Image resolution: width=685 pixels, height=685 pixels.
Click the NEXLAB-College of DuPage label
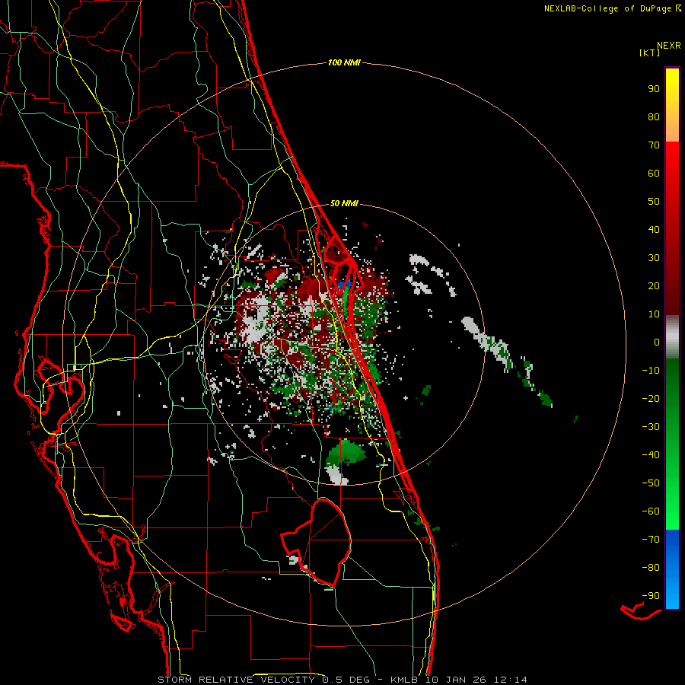(612, 8)
